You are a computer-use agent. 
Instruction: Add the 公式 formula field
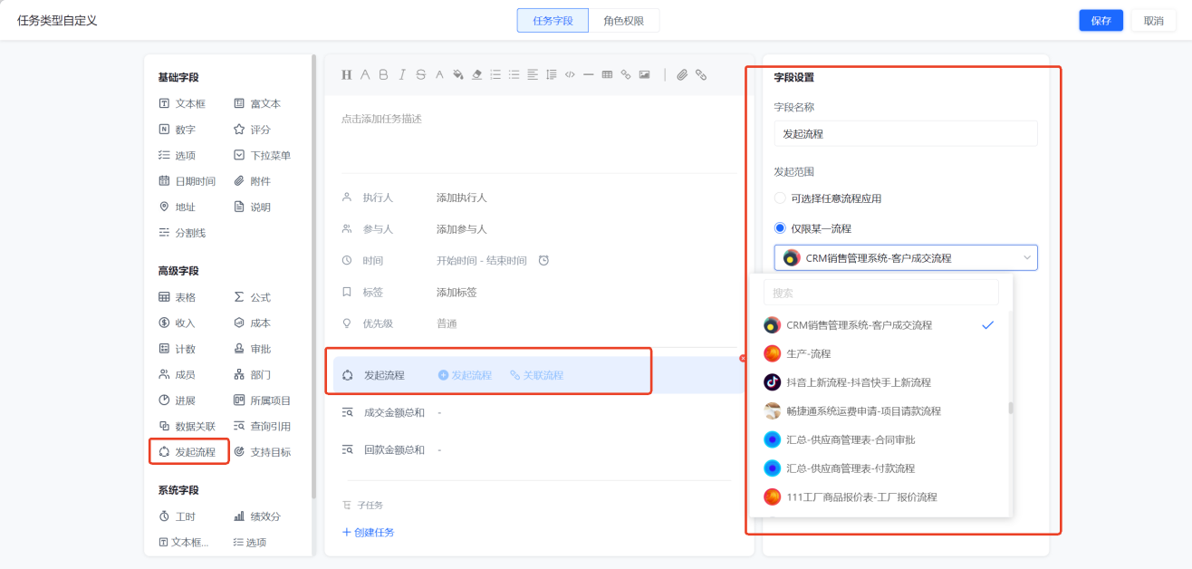point(252,297)
